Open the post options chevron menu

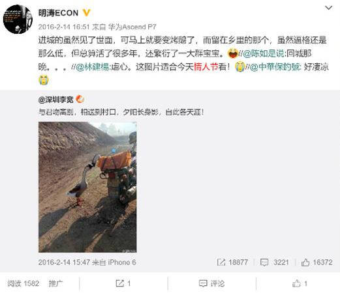(x=328, y=8)
